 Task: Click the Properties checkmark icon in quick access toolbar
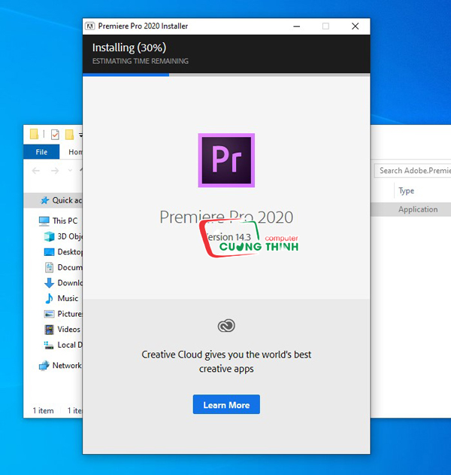tap(55, 134)
